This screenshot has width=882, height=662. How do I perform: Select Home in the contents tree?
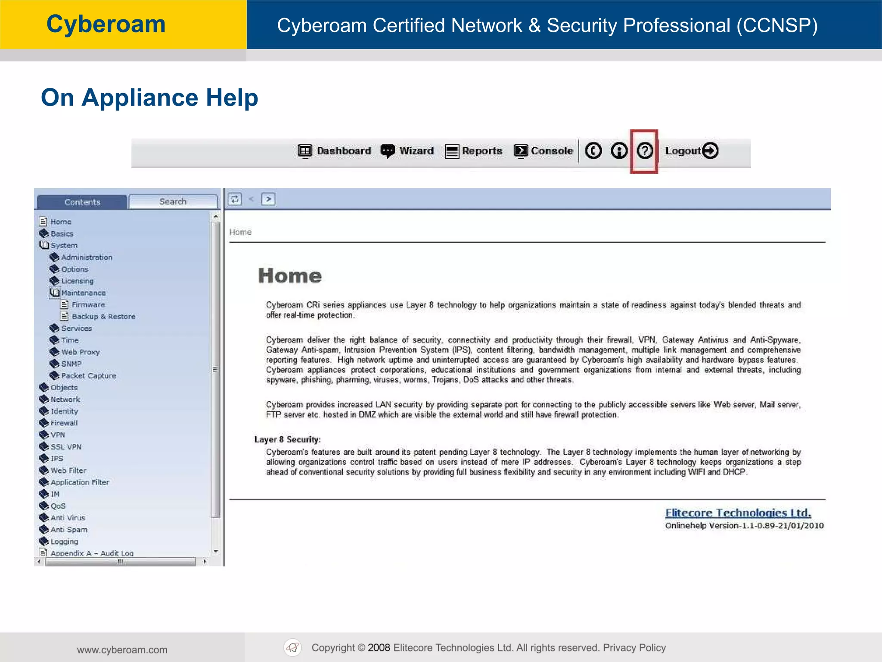[61, 222]
